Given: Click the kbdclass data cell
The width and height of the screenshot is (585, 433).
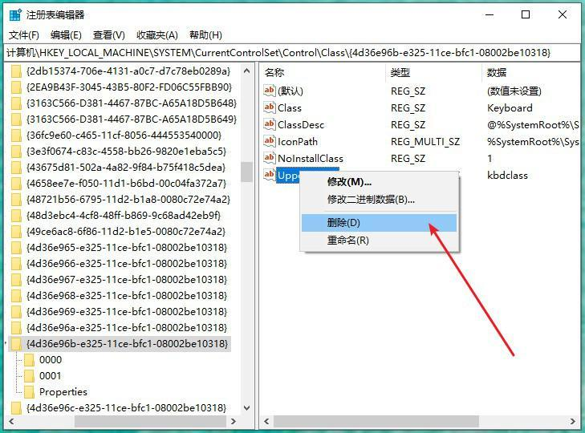Looking at the screenshot, I should coord(507,176).
